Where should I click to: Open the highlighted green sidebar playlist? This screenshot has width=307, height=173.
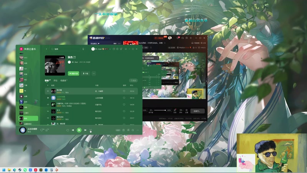click(28, 118)
